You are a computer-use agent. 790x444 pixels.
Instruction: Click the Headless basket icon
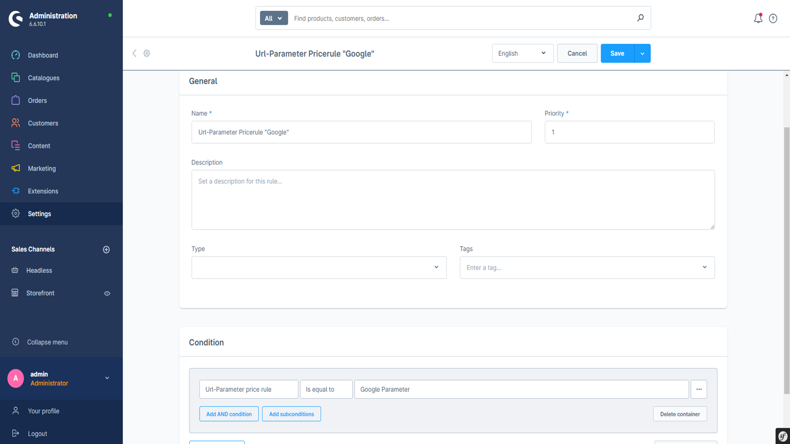[15, 270]
